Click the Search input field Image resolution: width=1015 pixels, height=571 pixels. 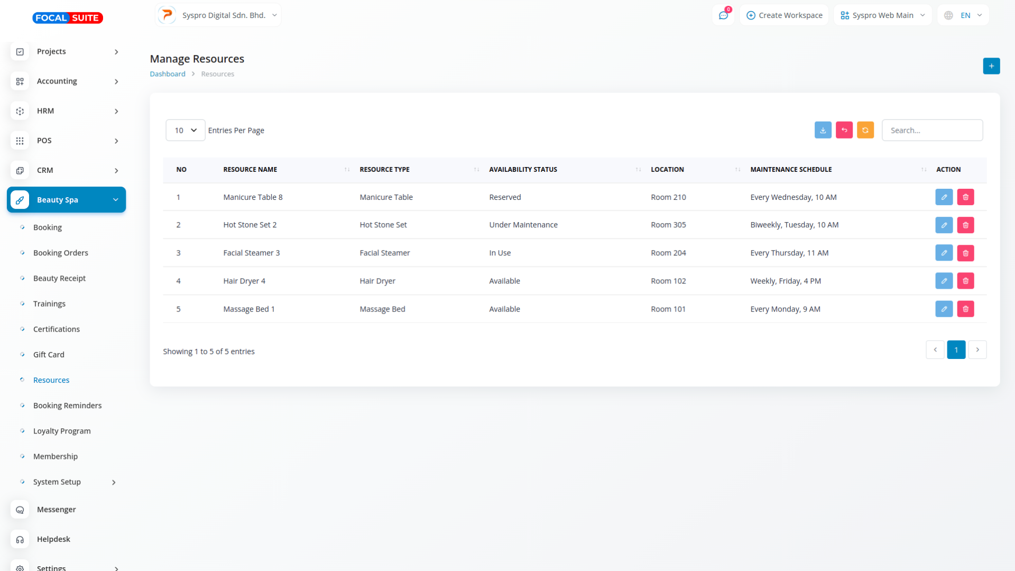[932, 131]
